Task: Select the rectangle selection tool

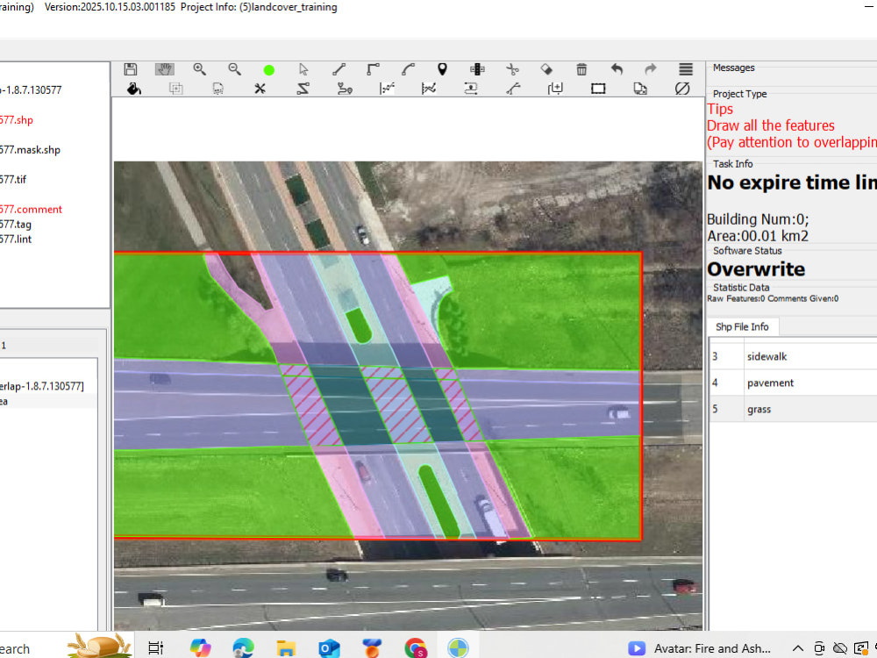Action: click(x=598, y=89)
